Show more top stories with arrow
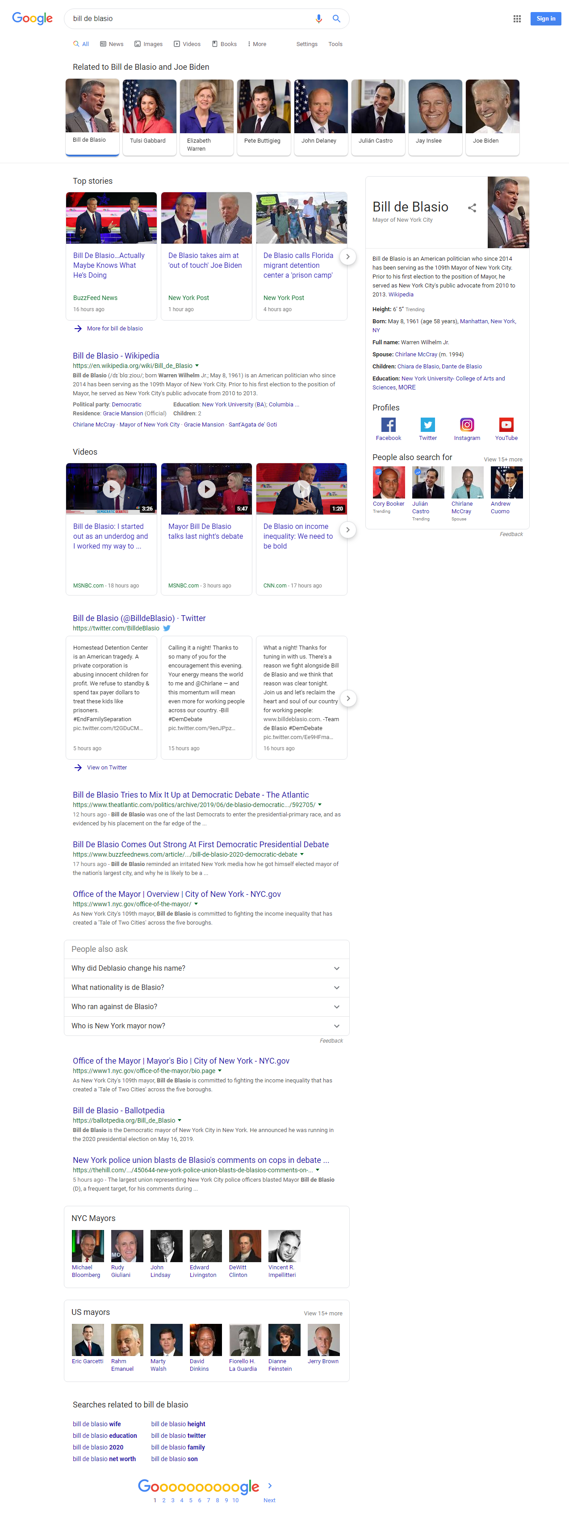This screenshot has height=1517, width=569. point(348,257)
